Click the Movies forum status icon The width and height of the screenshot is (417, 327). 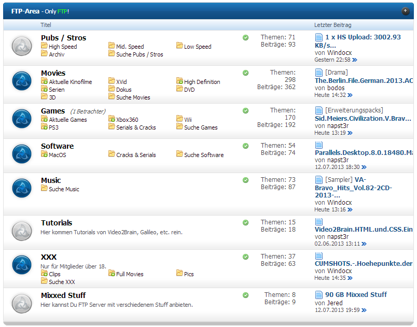pyautogui.click(x=22, y=80)
